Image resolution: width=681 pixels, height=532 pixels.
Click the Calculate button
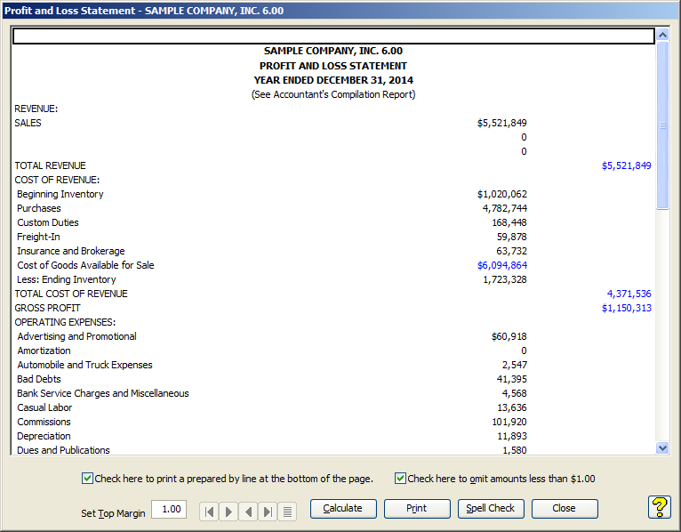point(342,509)
